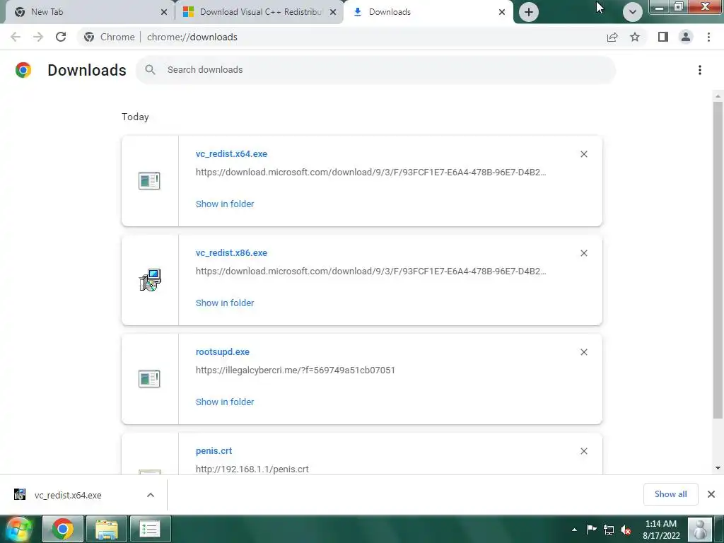Switch to Download Visual C++ Redistributable tab

(259, 12)
